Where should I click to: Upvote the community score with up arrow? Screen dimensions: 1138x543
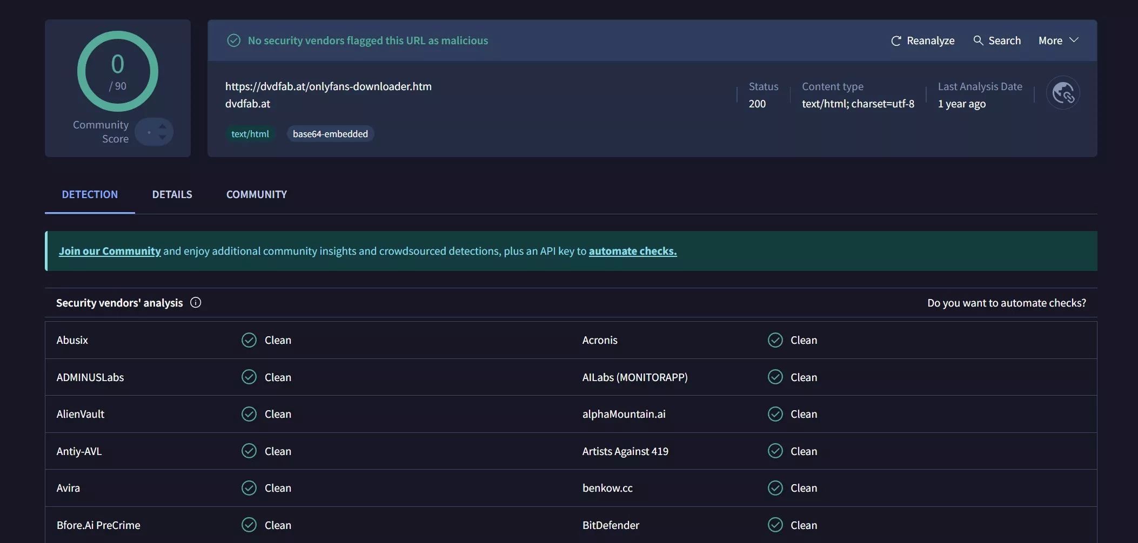click(162, 126)
